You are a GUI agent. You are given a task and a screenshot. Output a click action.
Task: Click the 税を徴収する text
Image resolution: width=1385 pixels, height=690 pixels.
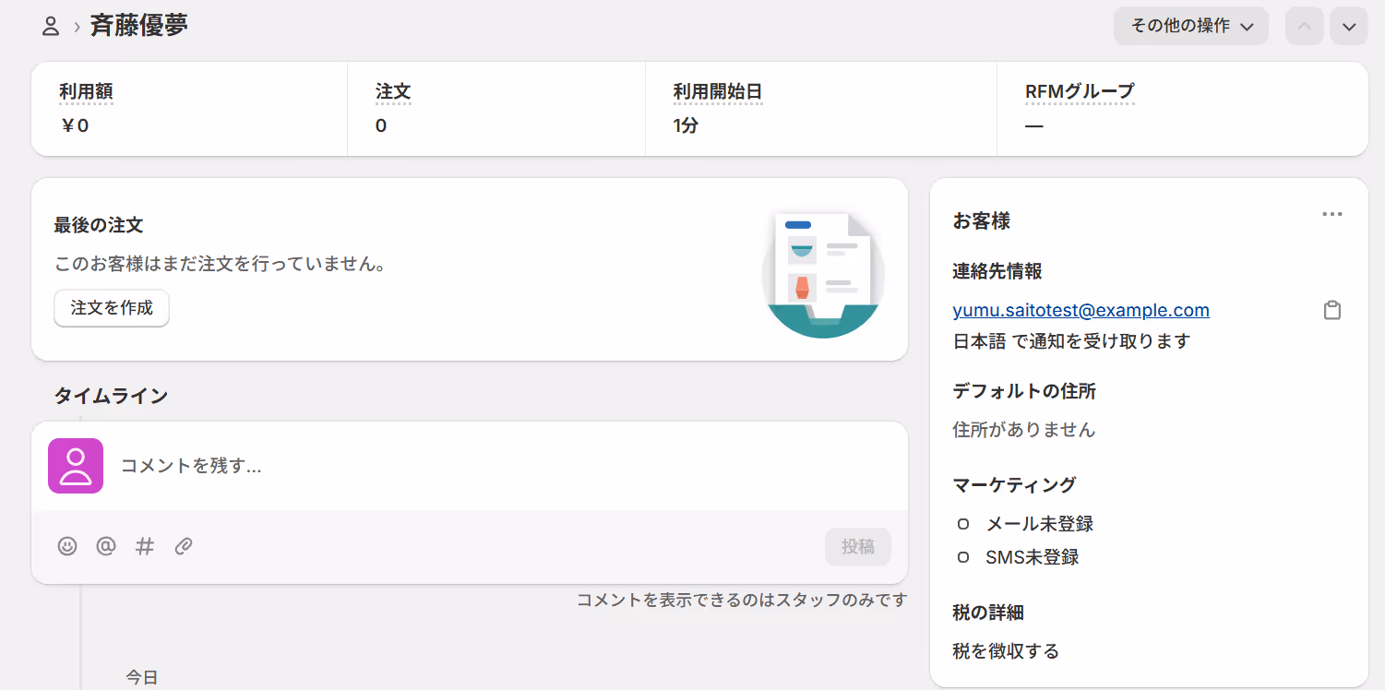click(1006, 651)
